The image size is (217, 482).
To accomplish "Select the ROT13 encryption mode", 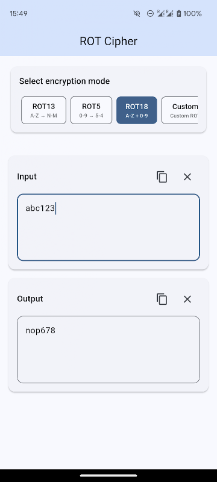I will click(x=43, y=110).
